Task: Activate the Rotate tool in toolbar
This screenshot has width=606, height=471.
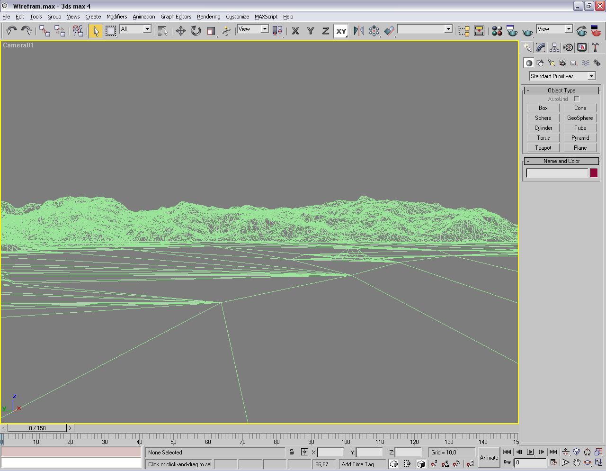Action: (196, 31)
